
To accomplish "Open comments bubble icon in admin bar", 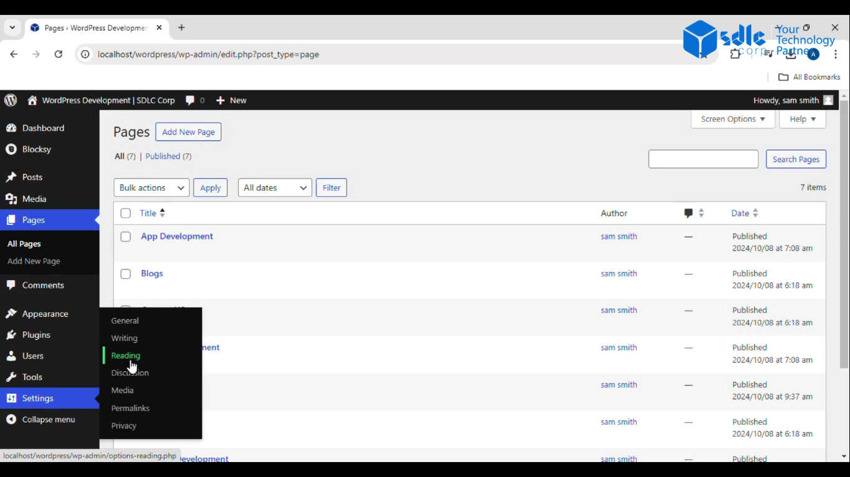I will pyautogui.click(x=190, y=100).
